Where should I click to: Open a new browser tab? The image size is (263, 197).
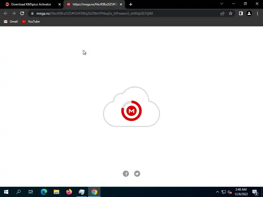131,4
